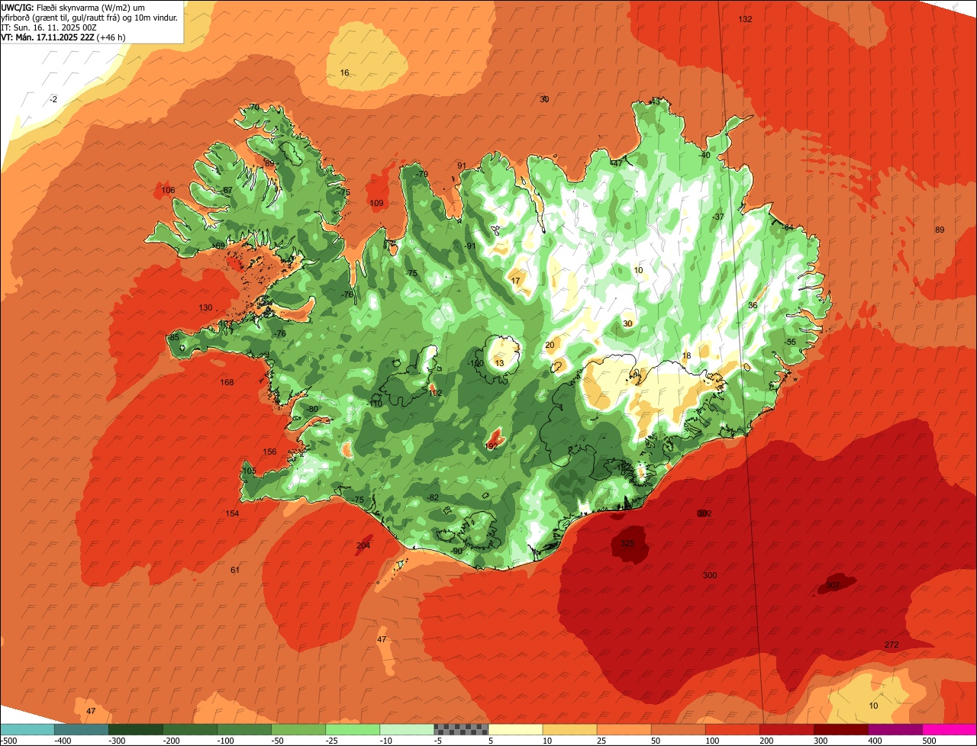Click the map value '89' at the east edge
Viewport: 977px width, 746px height.
pyautogui.click(x=940, y=230)
